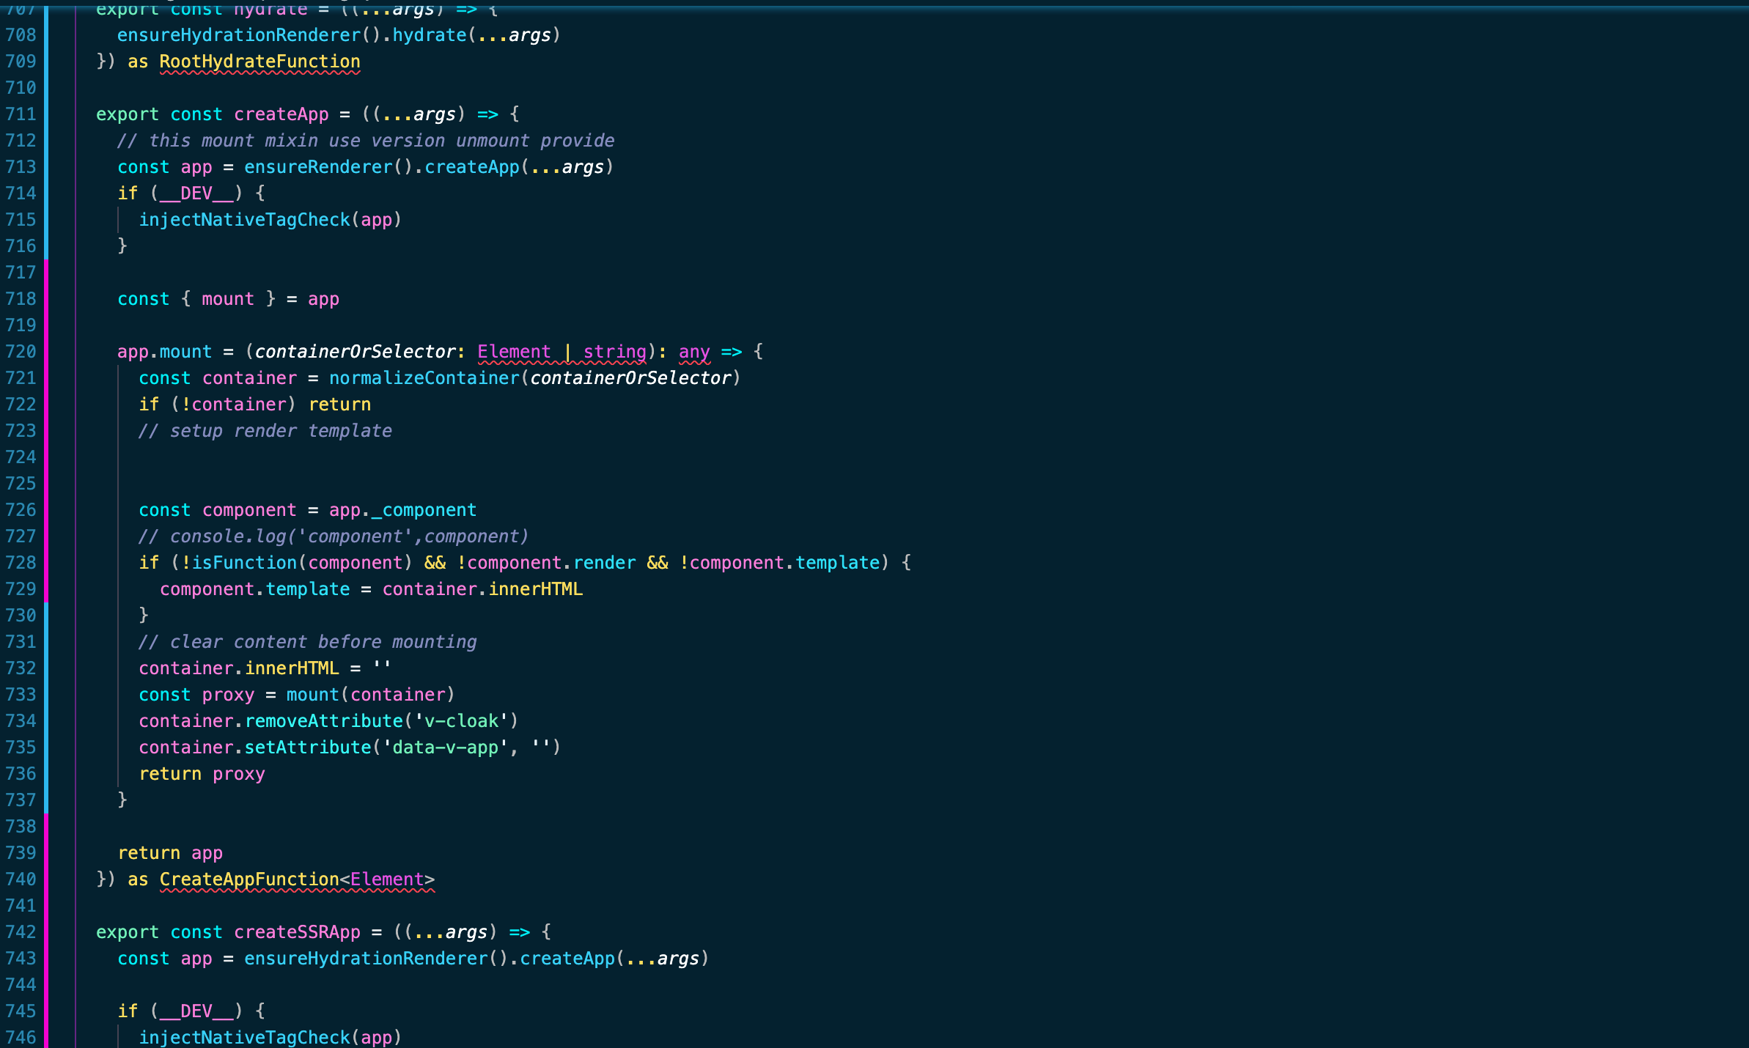Click the comment 'clear content before mounting'
Screen dimensions: 1749x1048
[x=308, y=642]
